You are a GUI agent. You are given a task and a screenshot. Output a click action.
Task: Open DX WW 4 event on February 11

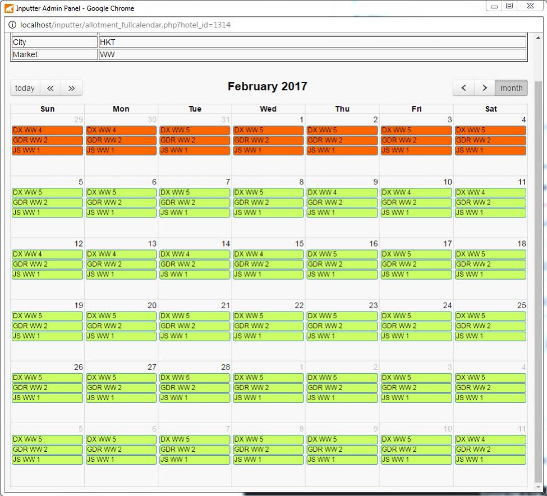click(x=490, y=192)
